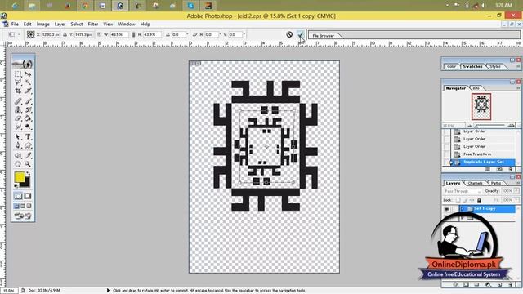Open the Navigator palette options menu
The height and width of the screenshot is (294, 523).
(518, 88)
